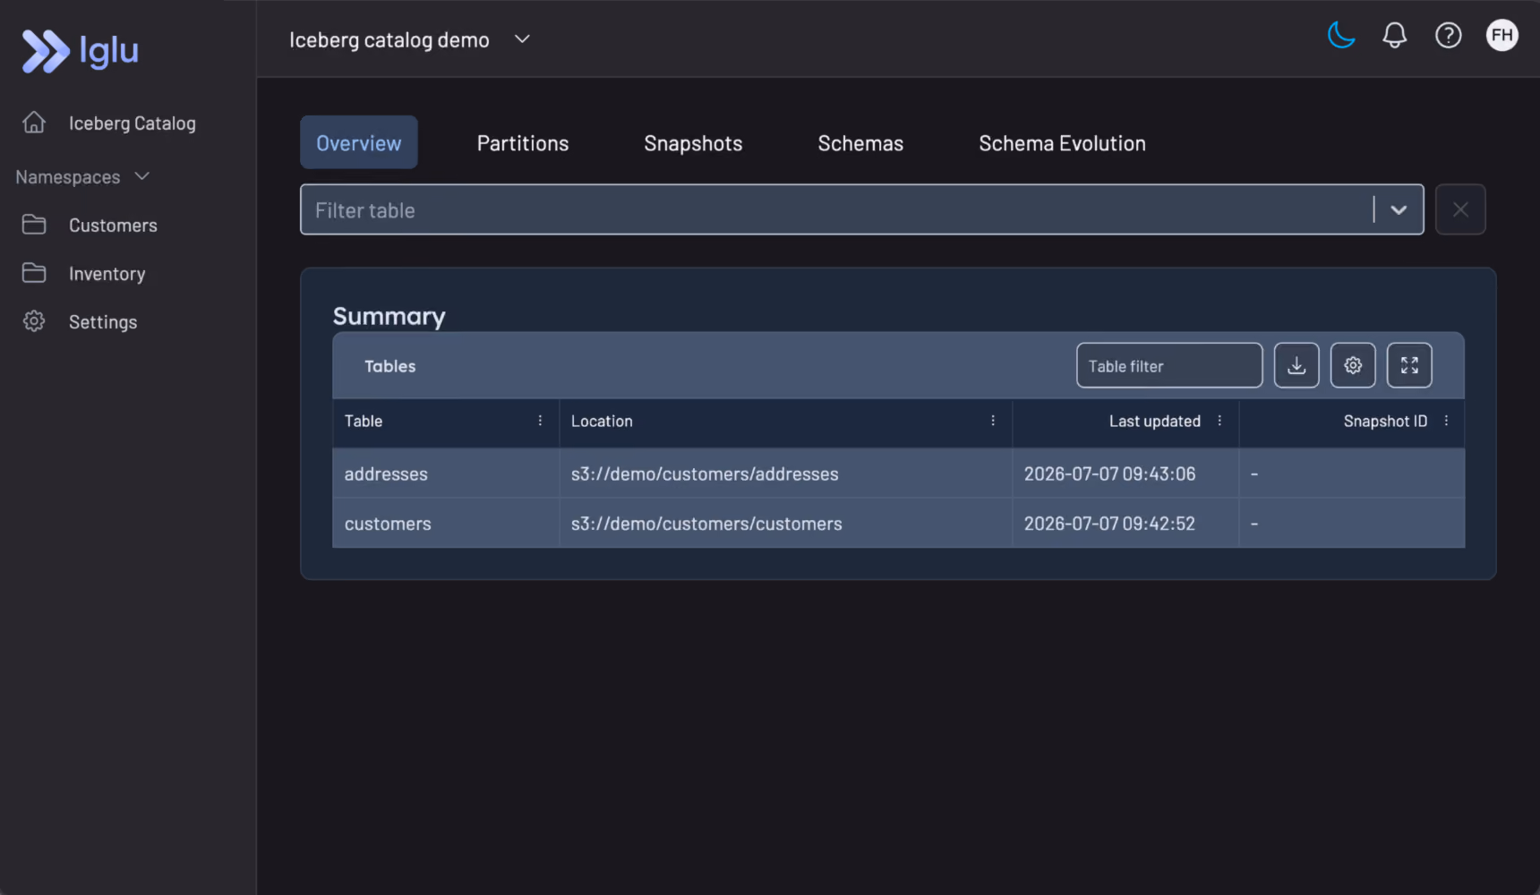Open Tables settings gear

[x=1353, y=365]
